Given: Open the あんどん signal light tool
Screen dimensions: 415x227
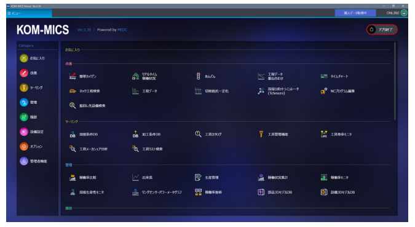Looking at the screenshot, I should coord(205,76).
